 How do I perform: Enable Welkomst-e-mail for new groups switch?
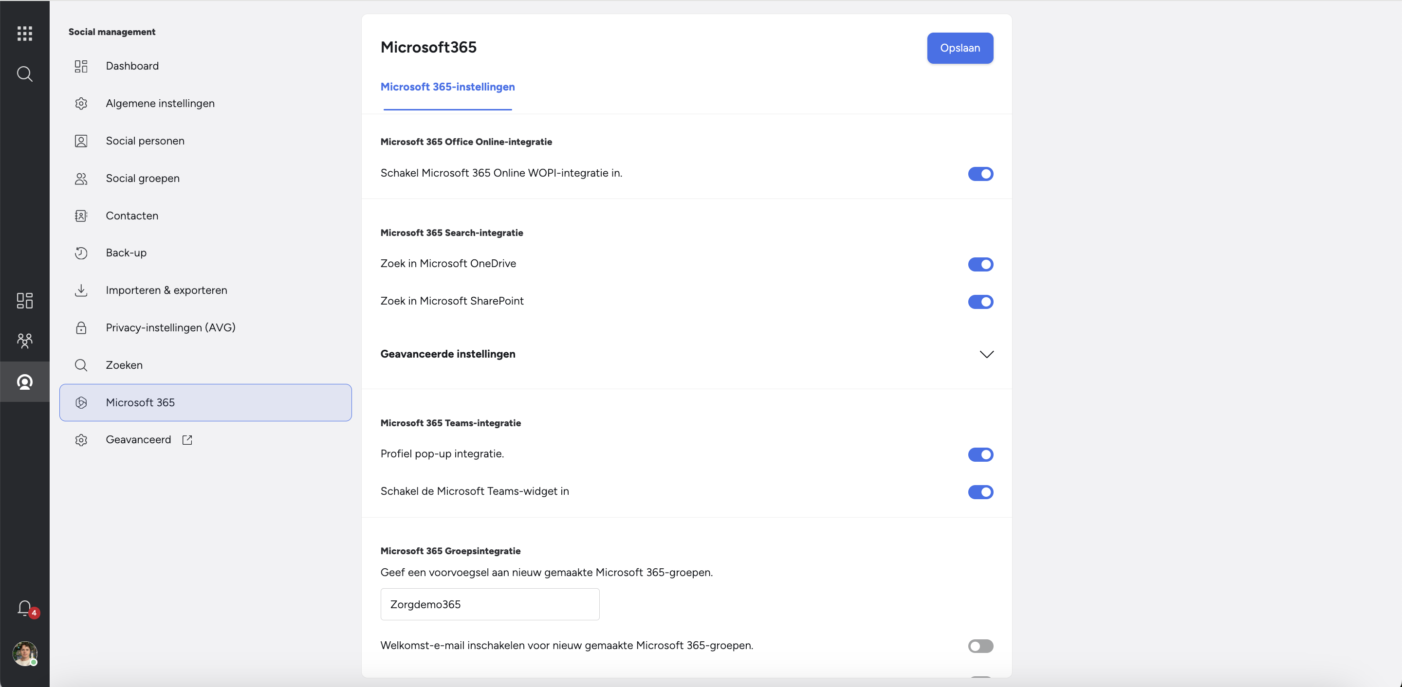pos(980,646)
